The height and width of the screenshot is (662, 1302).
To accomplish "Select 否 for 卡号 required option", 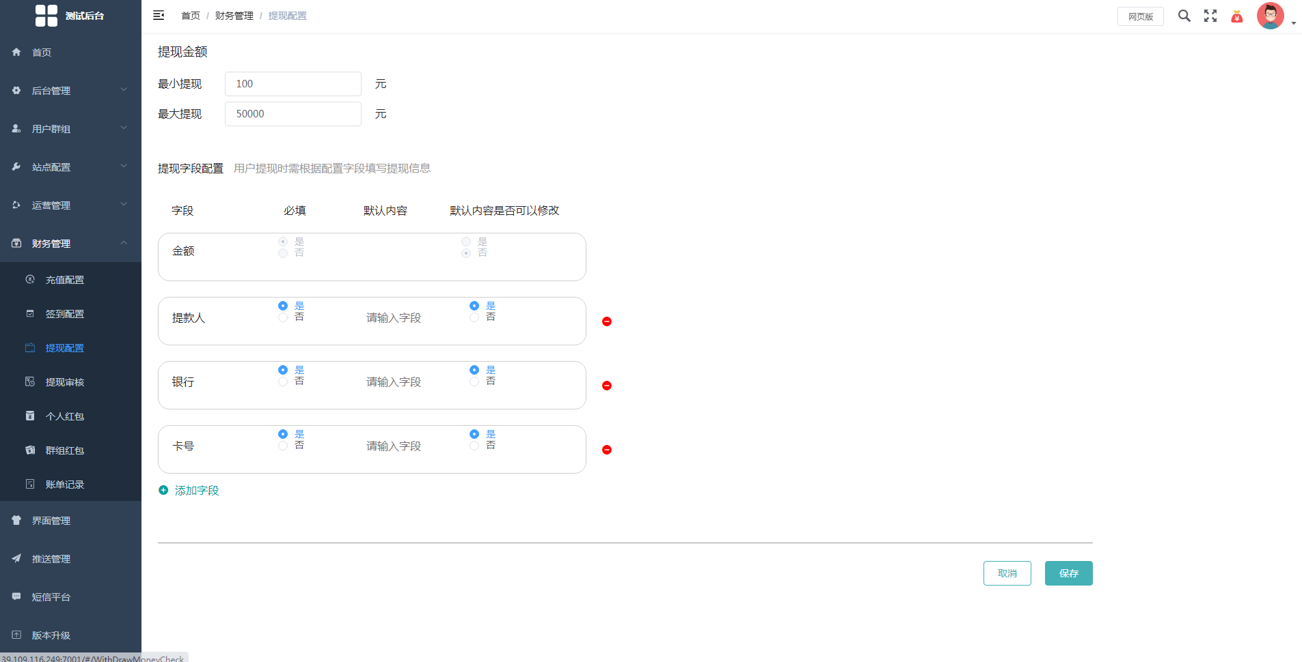I will (x=283, y=446).
